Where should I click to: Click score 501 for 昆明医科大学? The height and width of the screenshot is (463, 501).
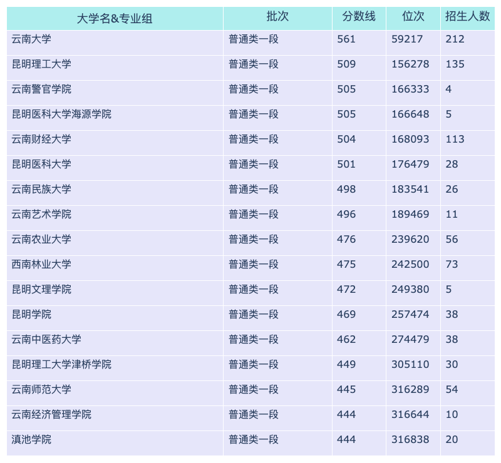pos(346,164)
